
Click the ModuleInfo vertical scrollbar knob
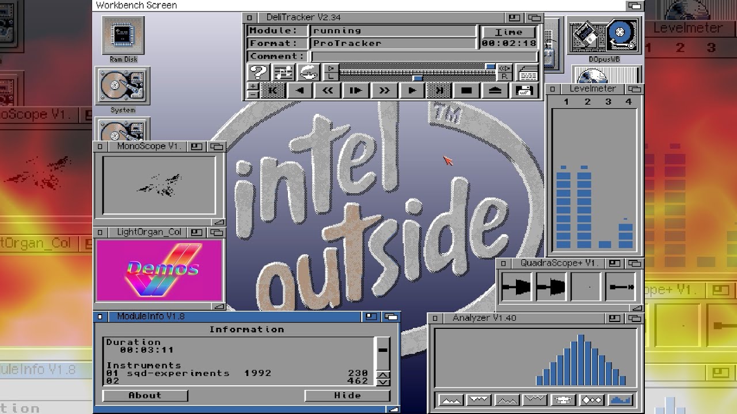click(383, 349)
